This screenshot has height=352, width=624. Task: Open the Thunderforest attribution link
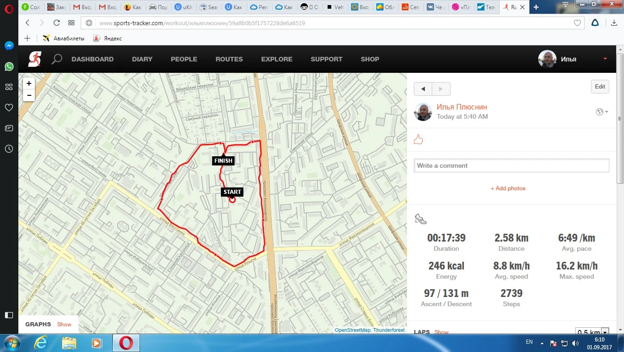pos(389,330)
